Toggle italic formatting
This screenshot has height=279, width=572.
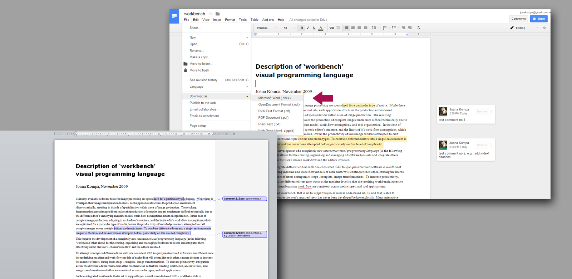point(308,28)
